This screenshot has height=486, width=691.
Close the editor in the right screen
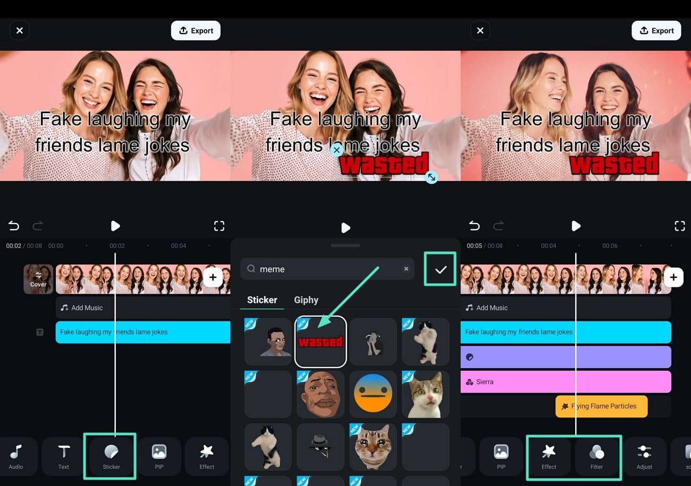480,31
